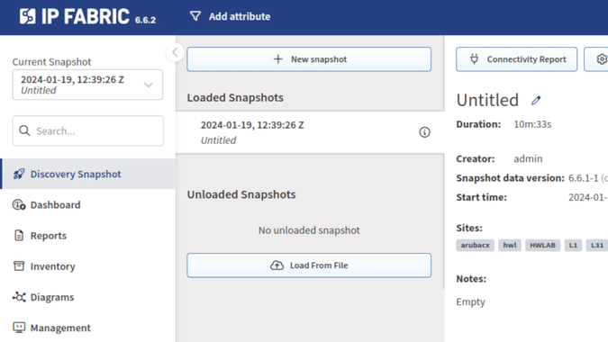
Task: Open the Connectivity Report
Action: [x=516, y=59]
